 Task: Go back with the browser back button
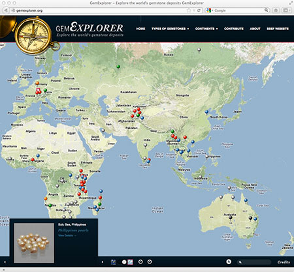(6, 10)
